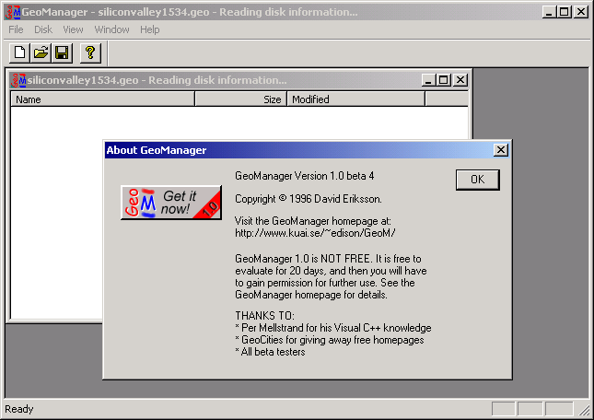
Task: Click the homepage URL http://www.kuai.se/~edison/GeoM/
Action: coord(315,233)
